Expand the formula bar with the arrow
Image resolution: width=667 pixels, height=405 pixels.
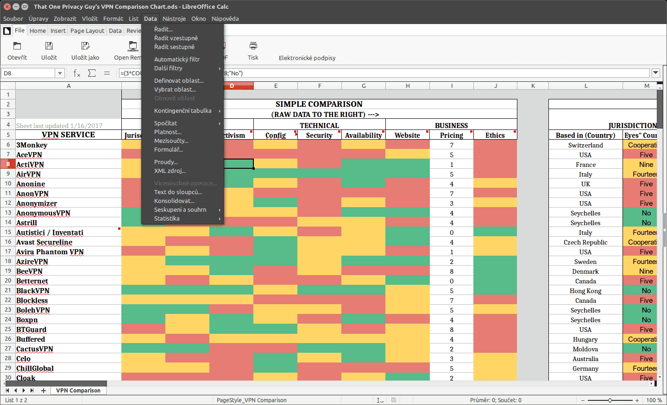(x=655, y=73)
